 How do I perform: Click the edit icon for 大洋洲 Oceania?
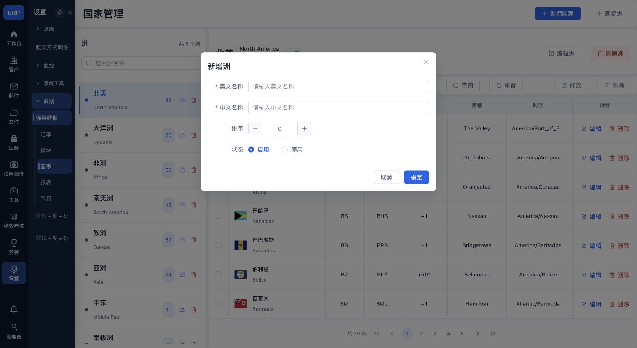[x=182, y=135]
